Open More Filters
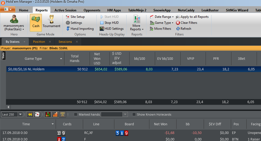The width and height of the screenshot is (261, 141). tap(160, 29)
